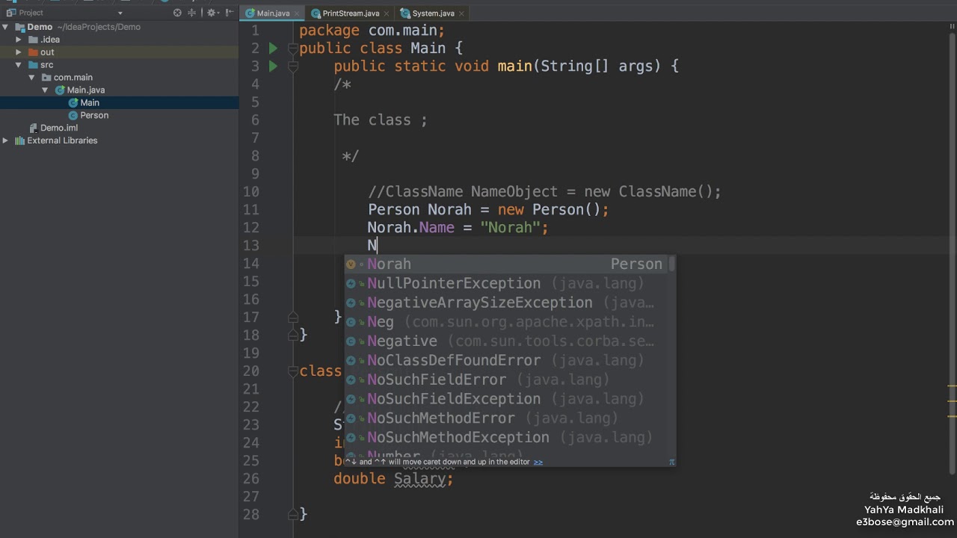957x538 pixels.
Task: Choose NoSuchFieldError suggestion
Action: 506,380
